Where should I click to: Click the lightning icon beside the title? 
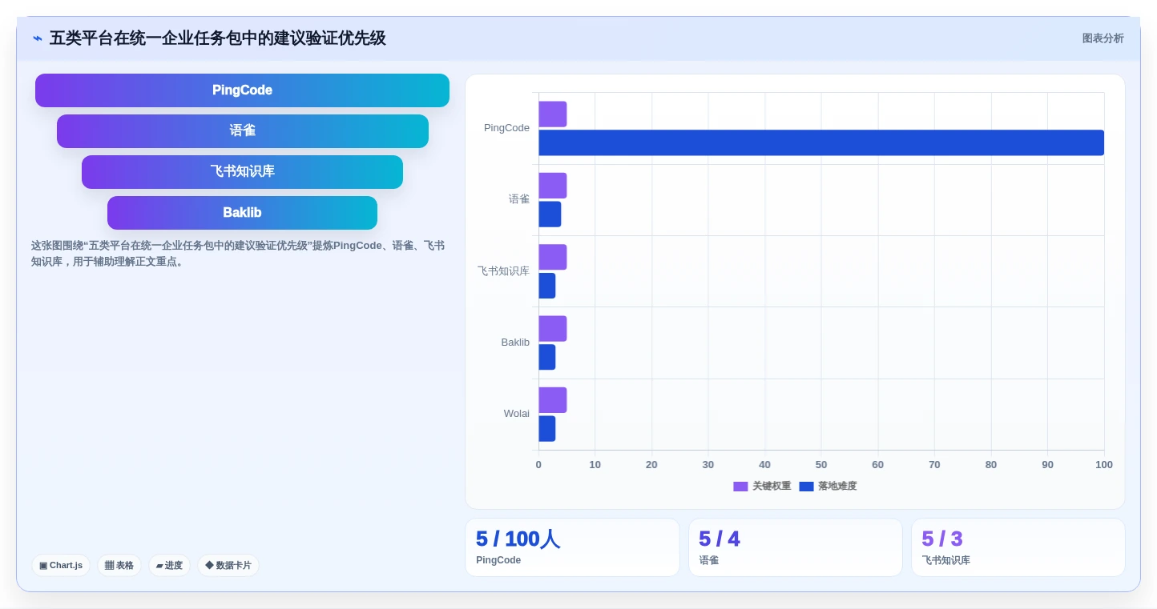click(38, 38)
